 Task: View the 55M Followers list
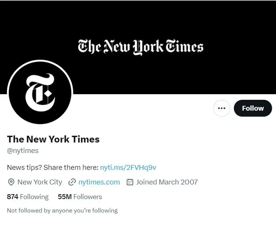tap(80, 197)
